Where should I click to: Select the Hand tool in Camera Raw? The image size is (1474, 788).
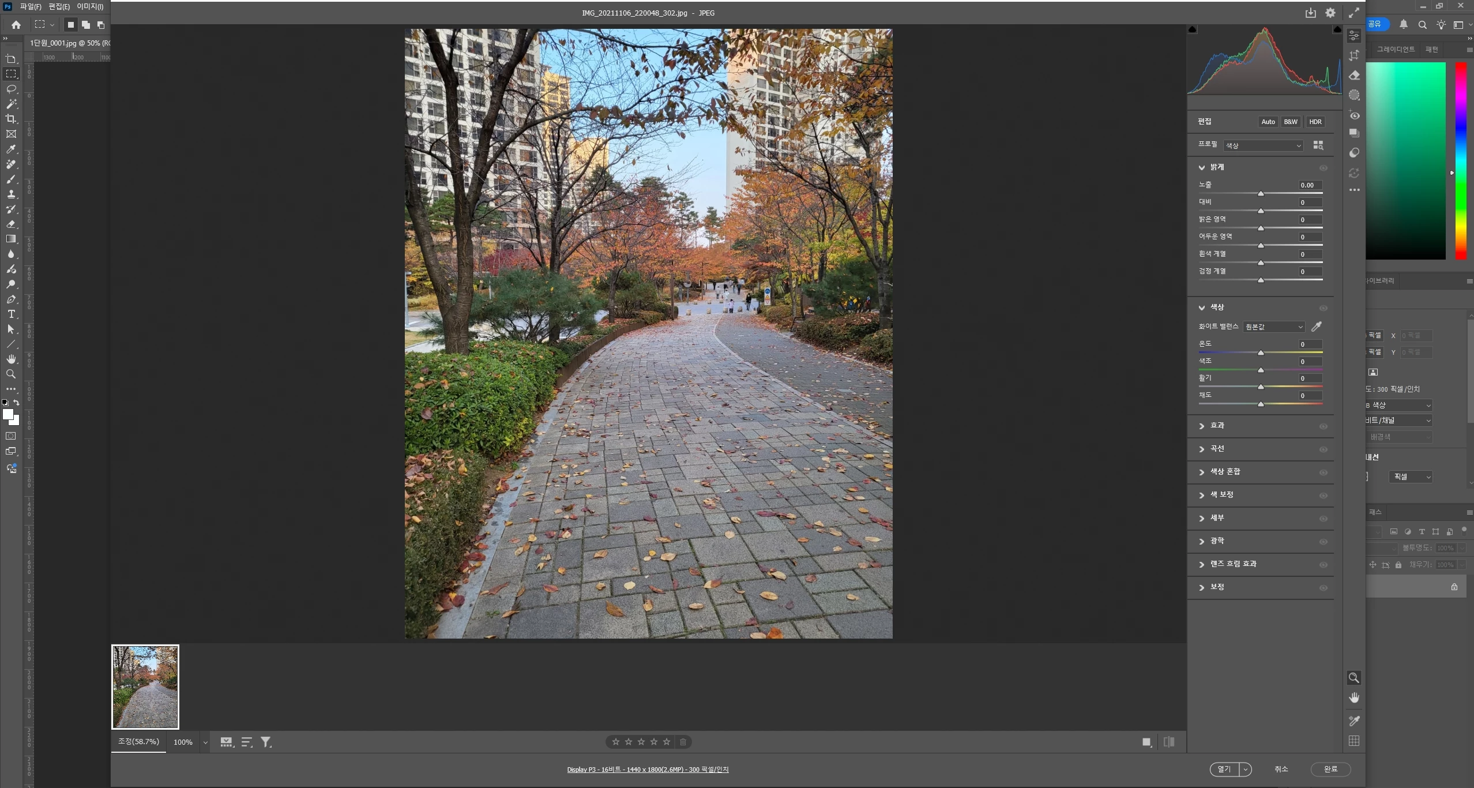[x=1354, y=698]
